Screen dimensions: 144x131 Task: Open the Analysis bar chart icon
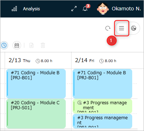click(x=14, y=9)
